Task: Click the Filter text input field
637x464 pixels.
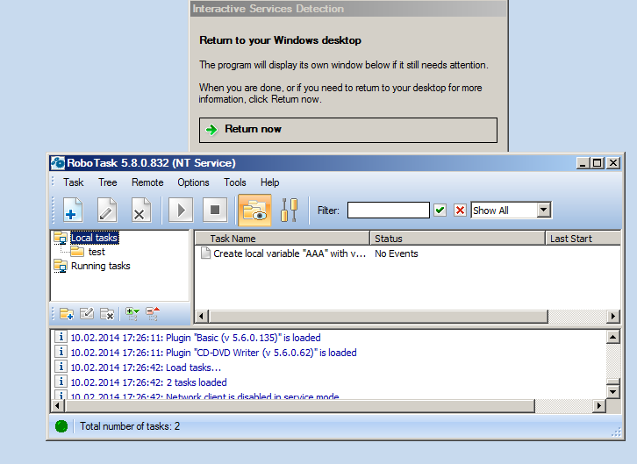Action: click(389, 211)
